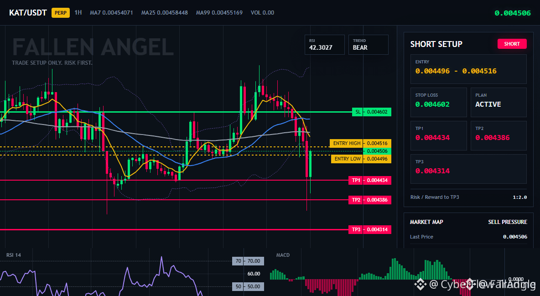Viewport: 540px width, 296px height.
Task: Click the STOP LOSS 0.004602 box
Action: [438, 102]
